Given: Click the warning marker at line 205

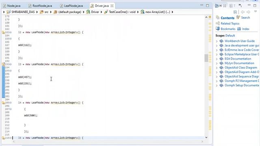Looking at the screenshot, I should click(3, 103).
